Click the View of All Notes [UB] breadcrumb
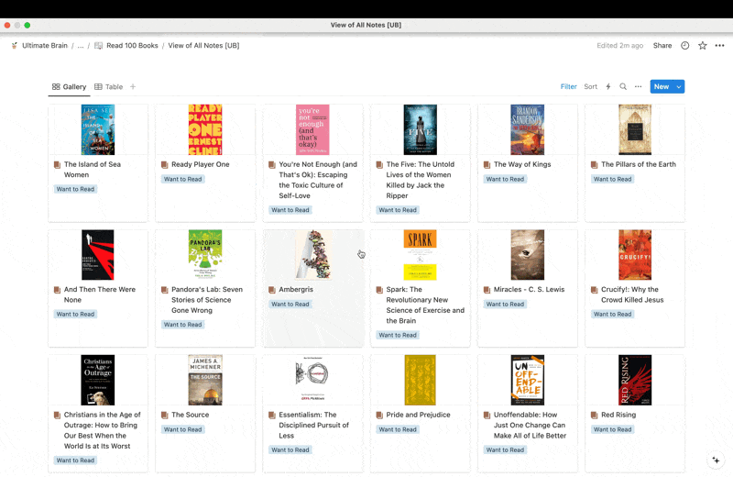This screenshot has height=477, width=733. pos(203,45)
